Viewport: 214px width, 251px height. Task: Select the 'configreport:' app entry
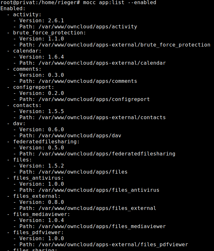point(34,87)
